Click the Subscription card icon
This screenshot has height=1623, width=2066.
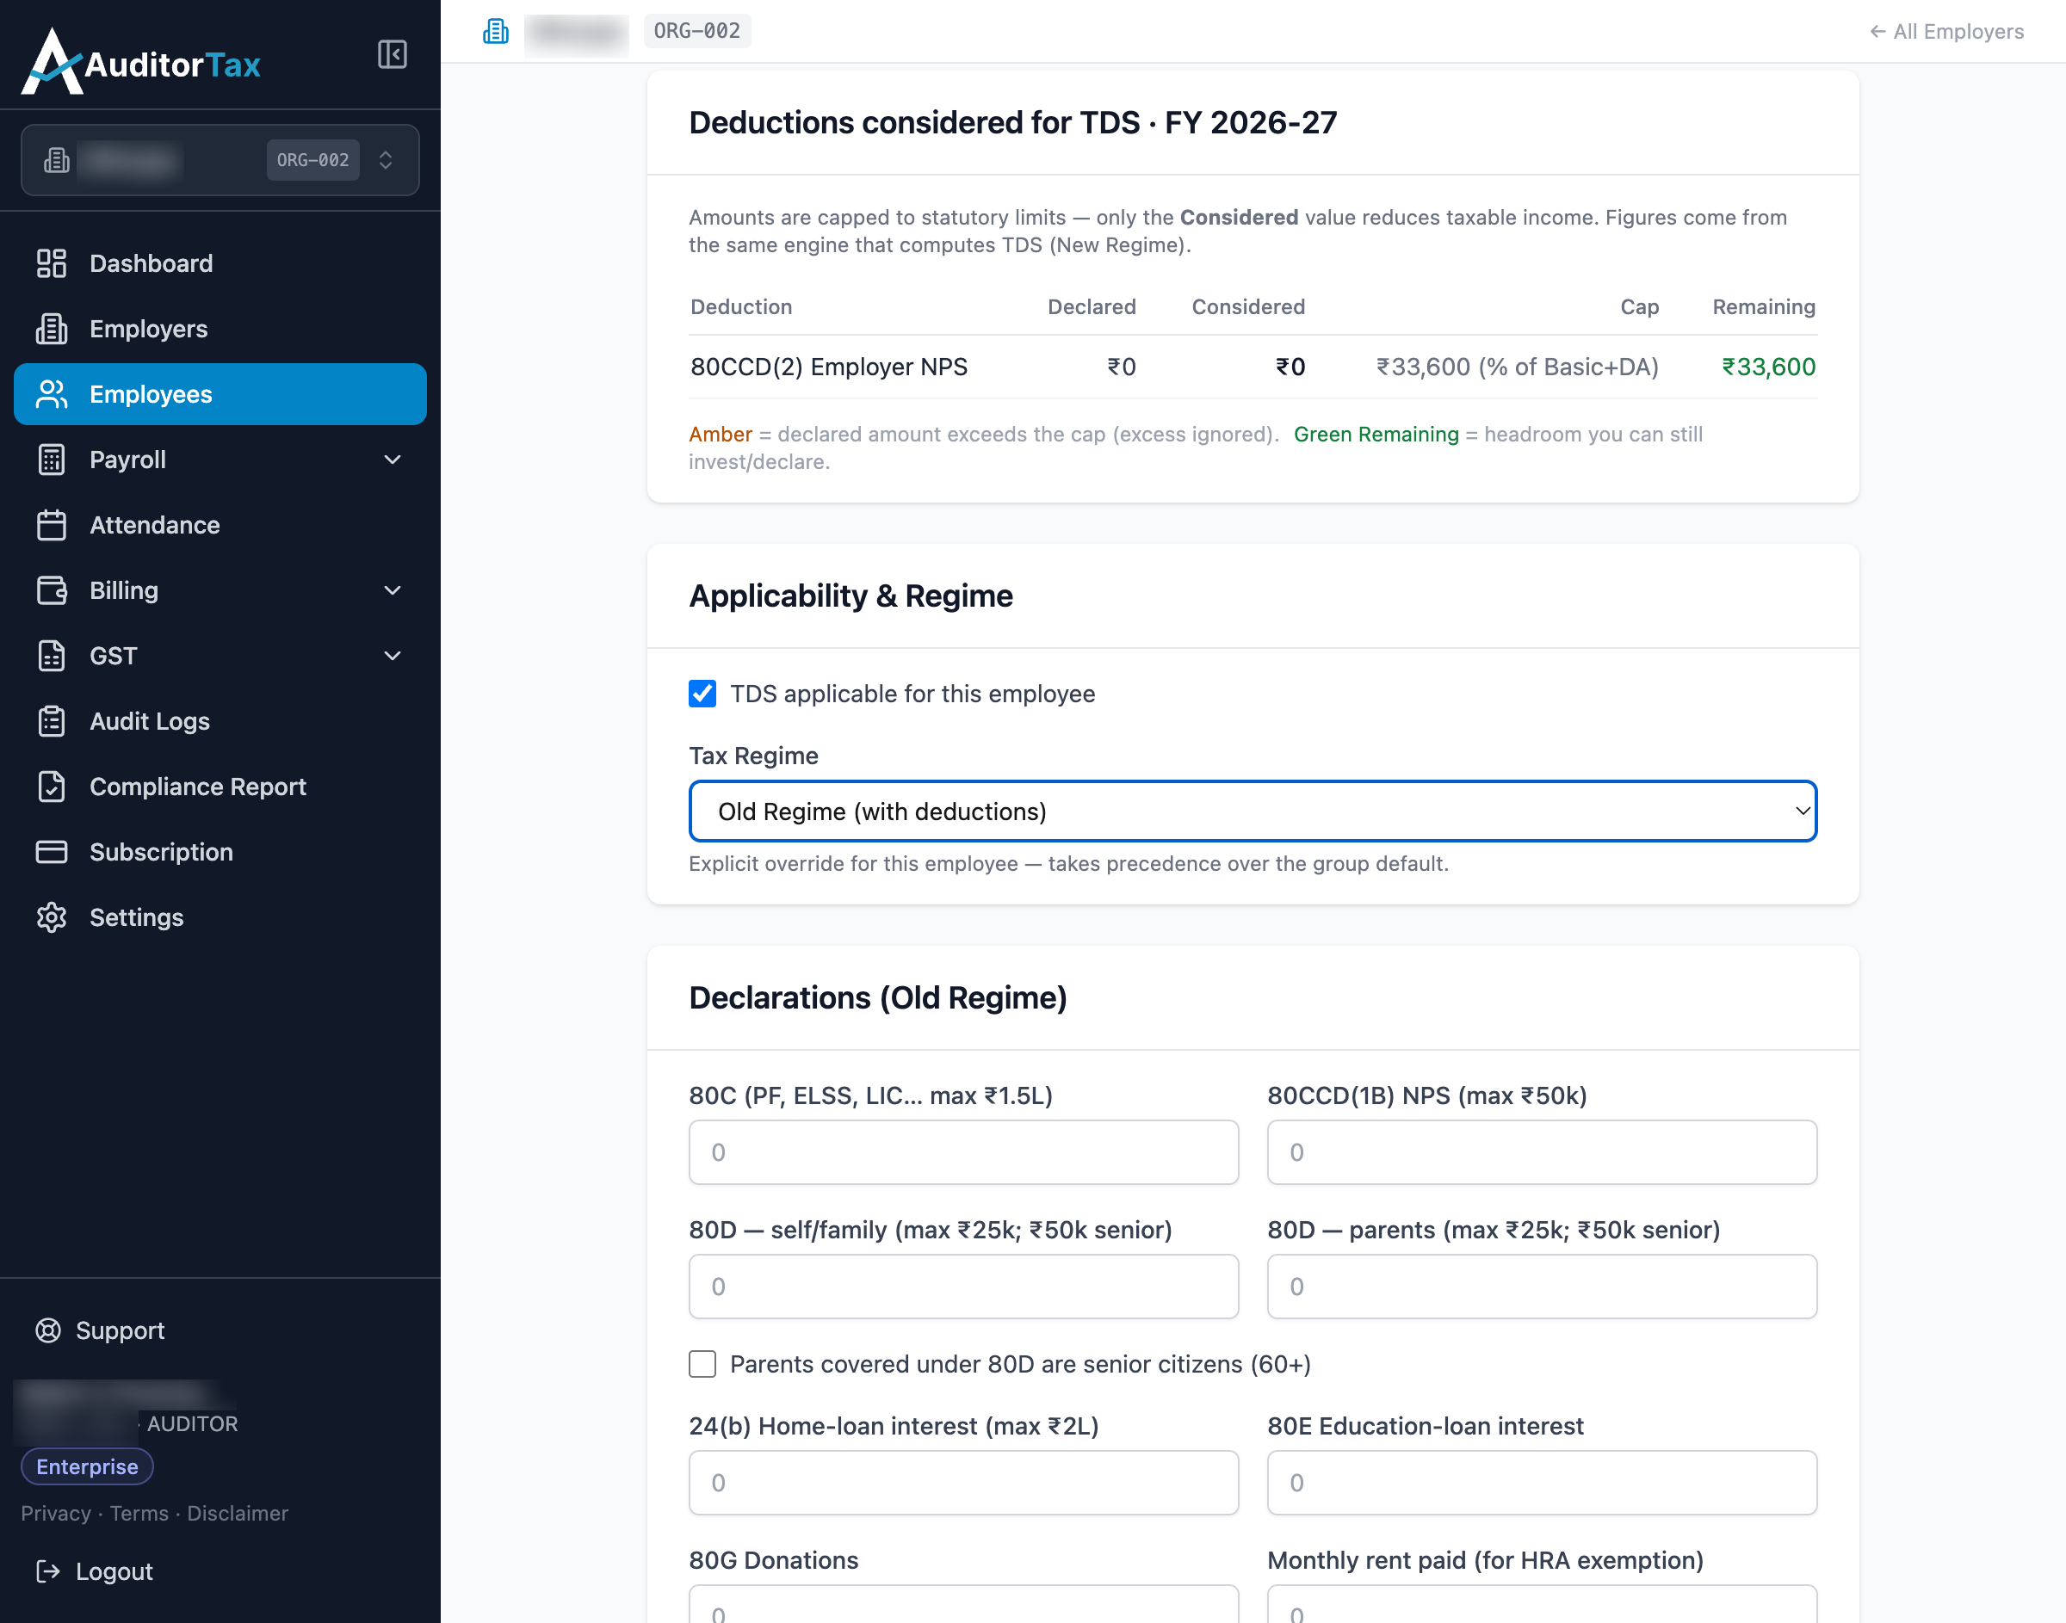[52, 851]
